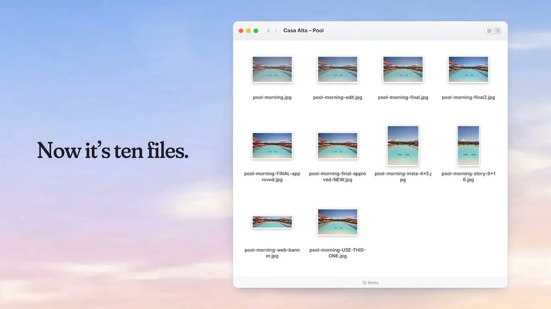This screenshot has height=309, width=551.
Task: Click the file name pool-morning-final-approved-NEW.jpg
Action: (x=337, y=176)
